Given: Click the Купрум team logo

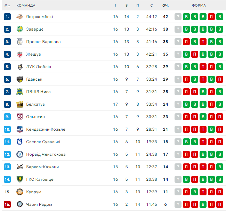Looking at the screenshot, I should pyautogui.click(x=20, y=192).
